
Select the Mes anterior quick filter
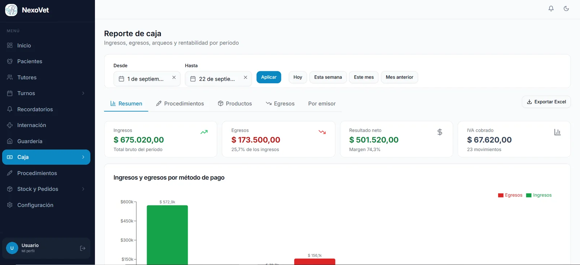point(399,77)
